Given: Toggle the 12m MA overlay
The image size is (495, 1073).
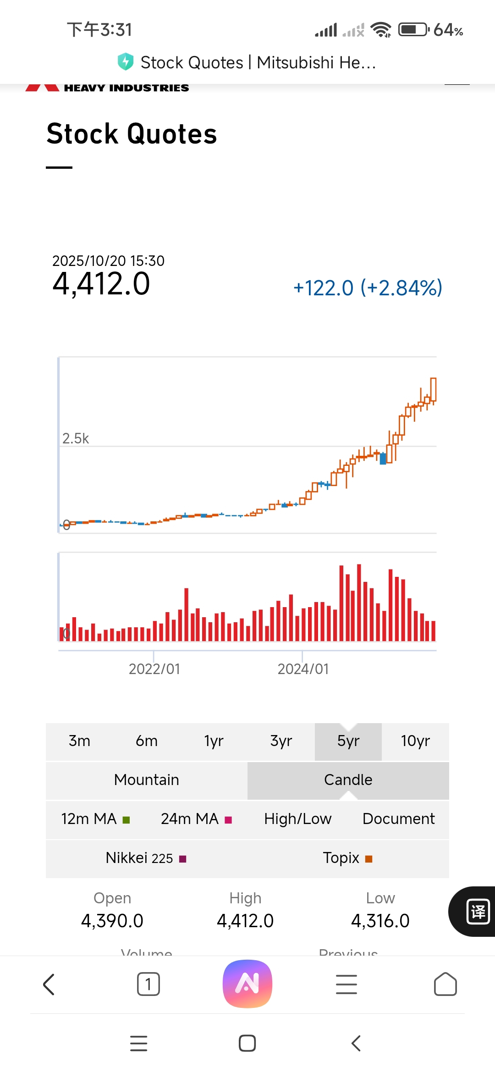Looking at the screenshot, I should tap(96, 819).
